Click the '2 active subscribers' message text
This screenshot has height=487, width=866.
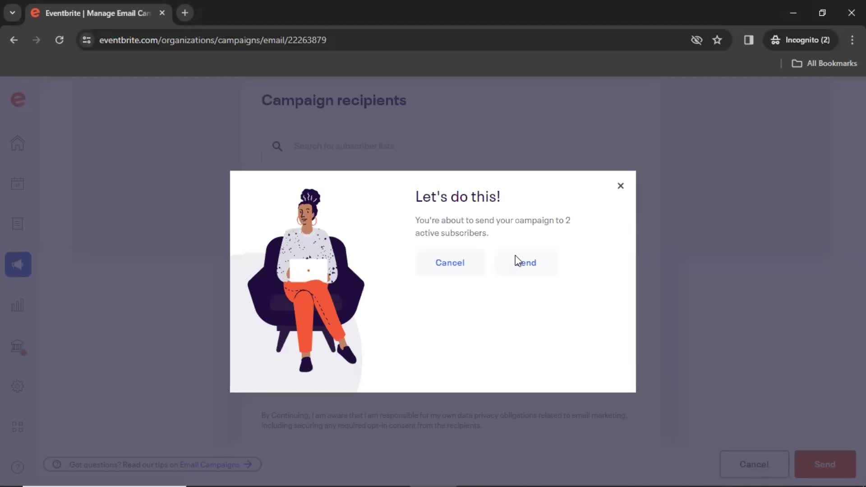(493, 226)
